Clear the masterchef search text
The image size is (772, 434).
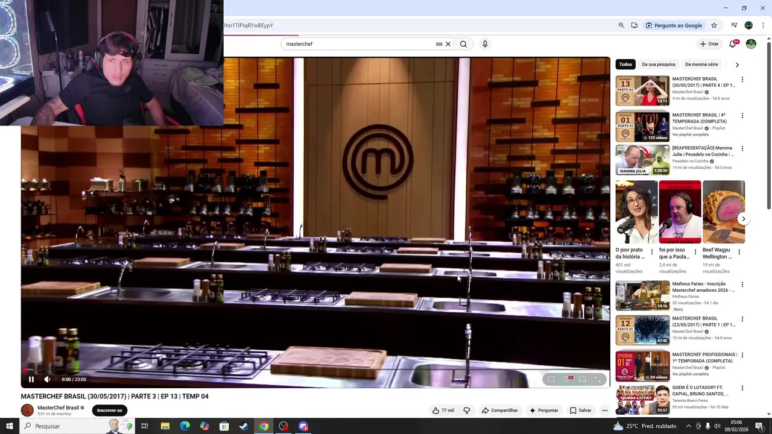(448, 44)
